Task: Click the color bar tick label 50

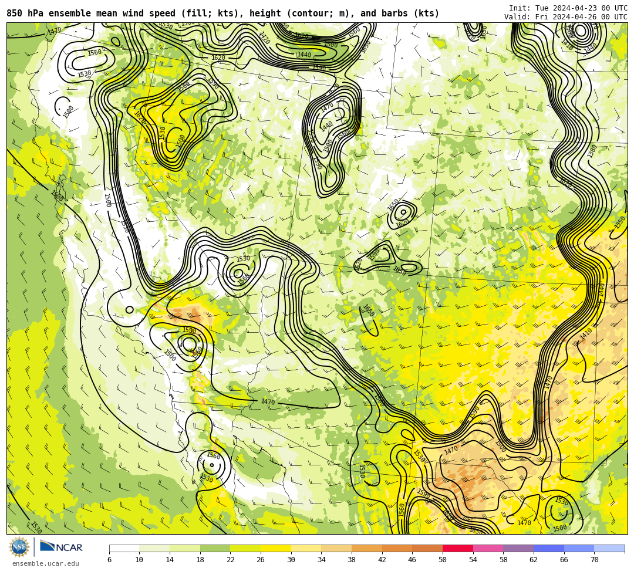Action: coord(443,560)
